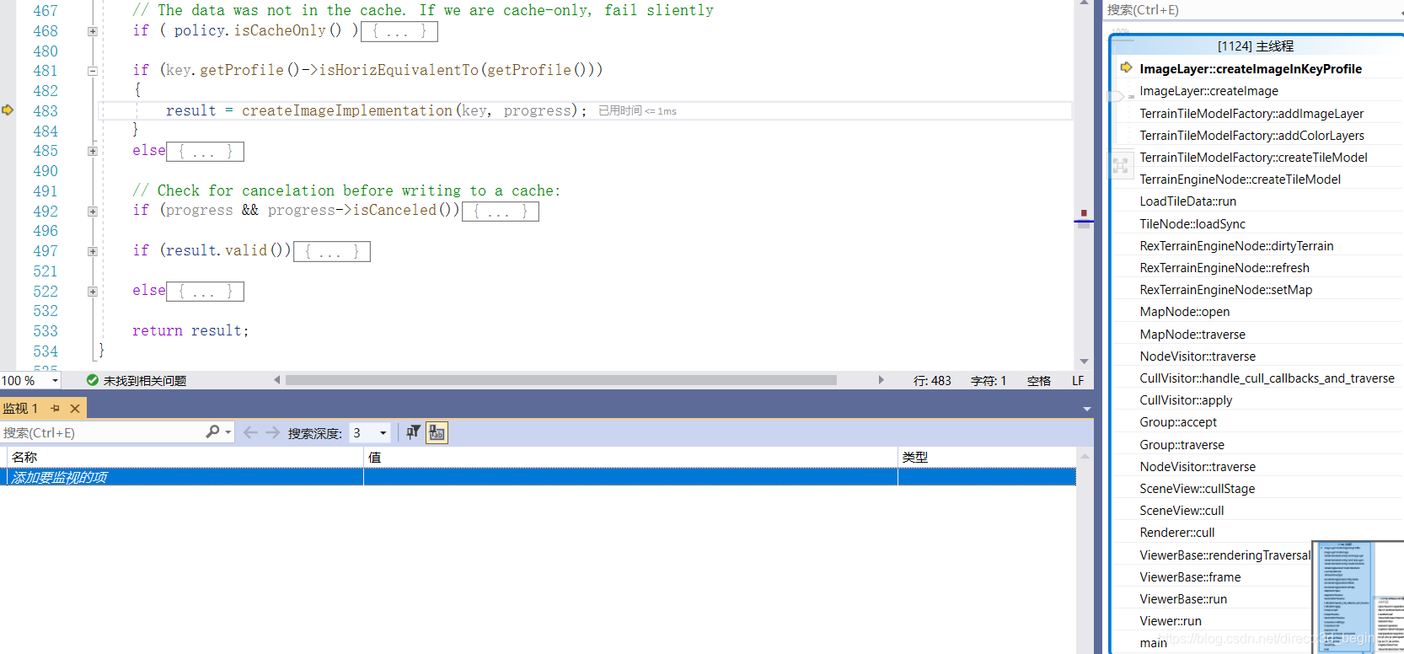Click the yellow arrow beside createImageInKeyProfile
The width and height of the screenshot is (1404, 654).
pyautogui.click(x=1127, y=67)
